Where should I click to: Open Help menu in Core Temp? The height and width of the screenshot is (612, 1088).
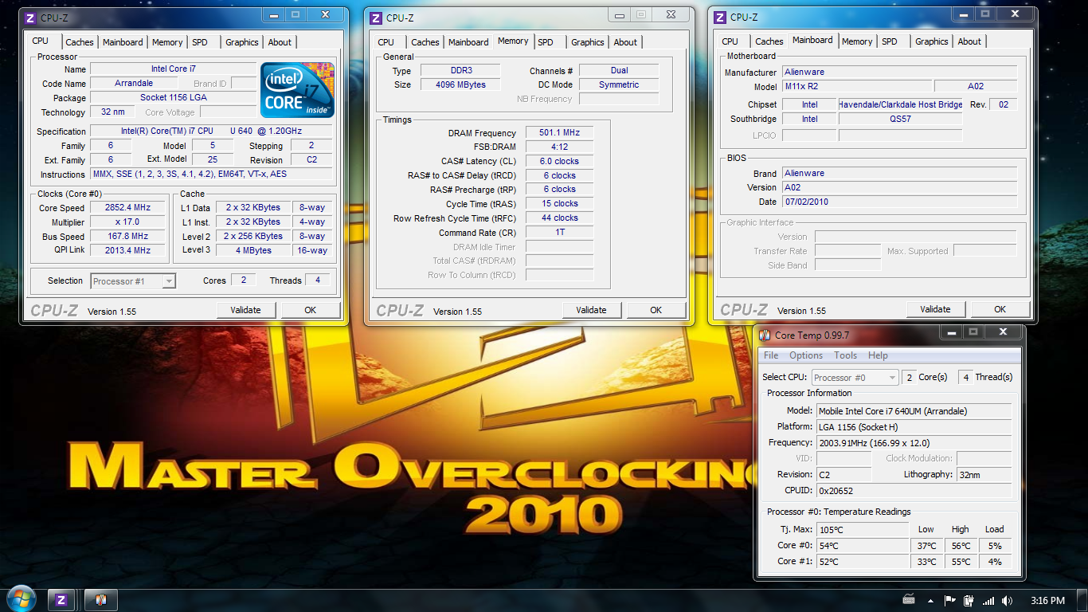[878, 355]
